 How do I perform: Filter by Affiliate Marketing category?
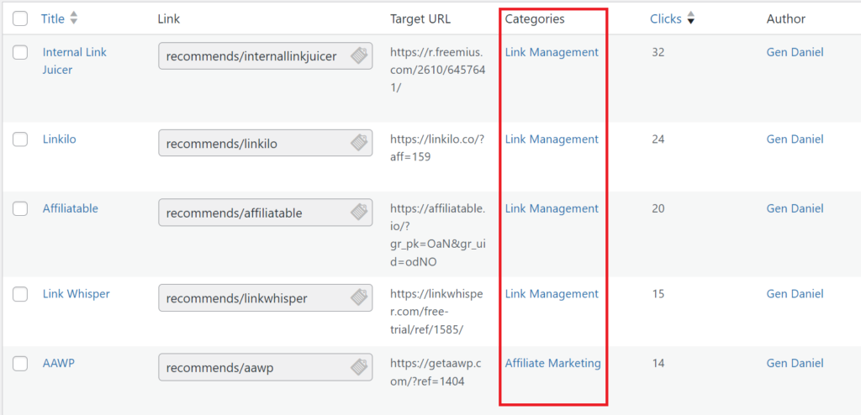[x=553, y=363]
